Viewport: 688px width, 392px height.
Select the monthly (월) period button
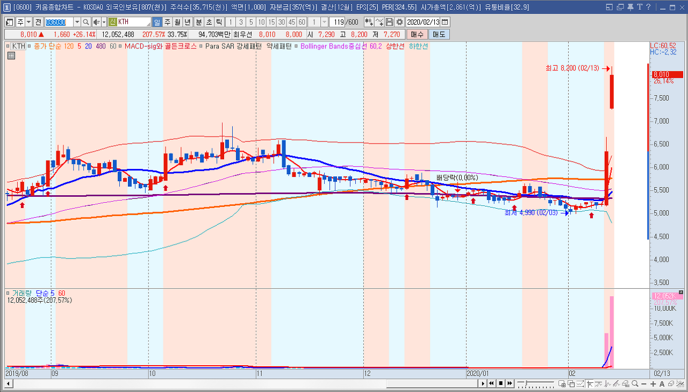point(177,22)
